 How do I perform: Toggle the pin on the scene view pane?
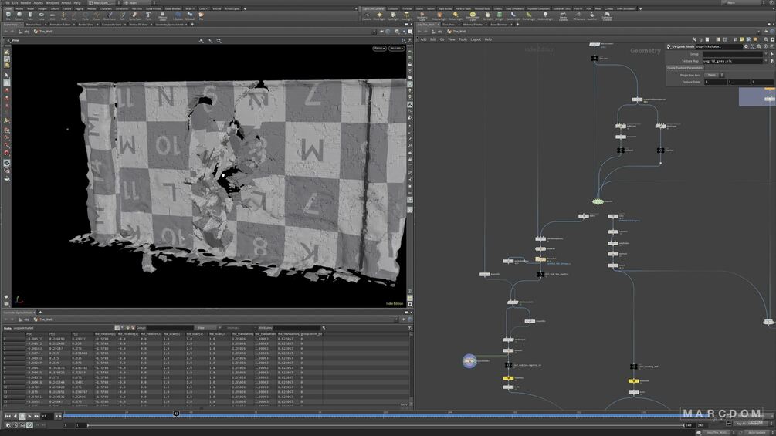pyautogui.click(x=382, y=32)
